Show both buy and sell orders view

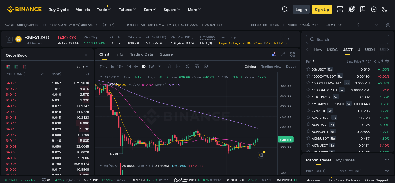coord(8,67)
